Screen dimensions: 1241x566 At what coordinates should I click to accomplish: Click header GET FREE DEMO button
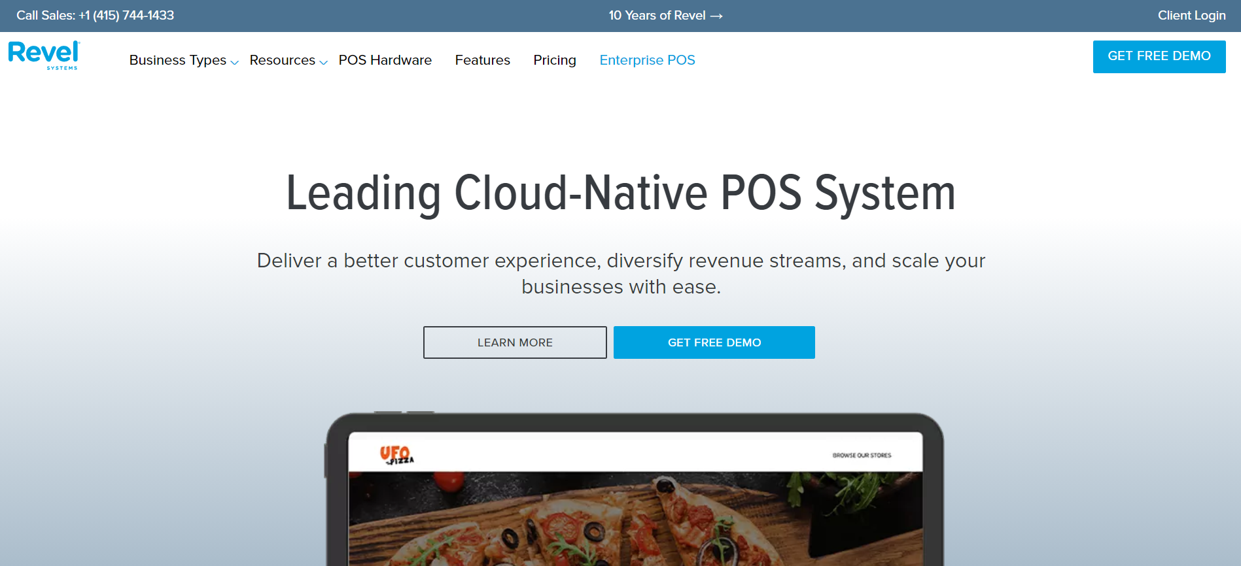pos(1159,56)
